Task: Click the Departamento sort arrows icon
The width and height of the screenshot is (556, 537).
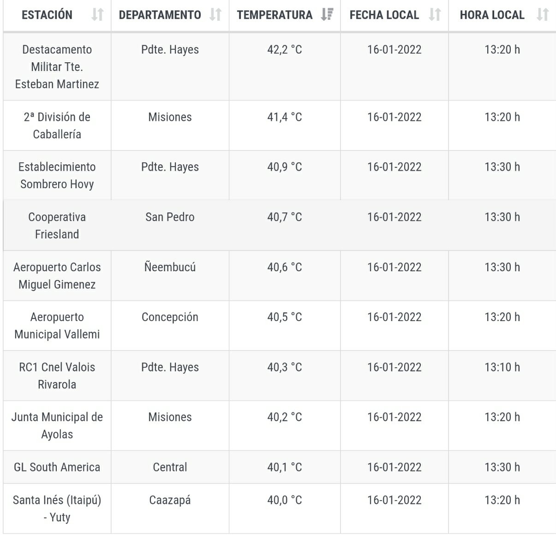Action: click(x=215, y=15)
